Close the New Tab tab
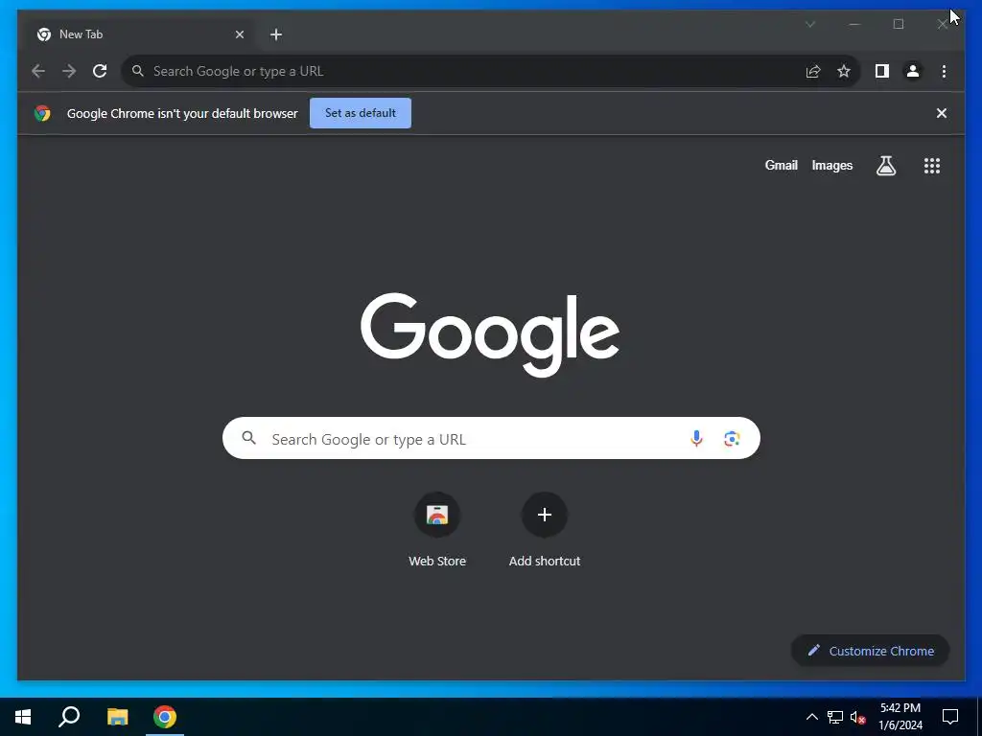Screen dimensions: 982x736 [239, 34]
